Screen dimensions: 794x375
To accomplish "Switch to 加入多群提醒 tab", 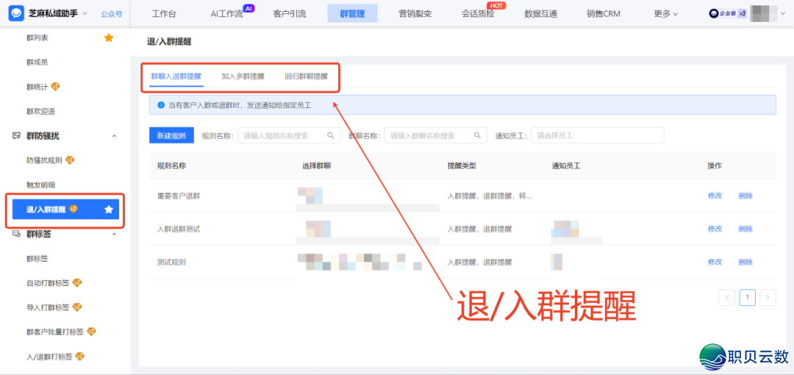I will click(243, 77).
